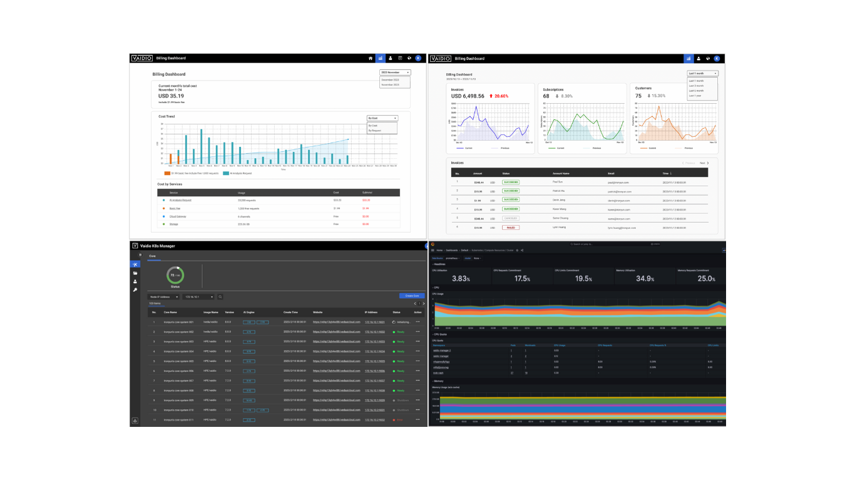Switch to Core tab in K8s Manager
Screen dimensions: 855x480
pyautogui.click(x=152, y=256)
